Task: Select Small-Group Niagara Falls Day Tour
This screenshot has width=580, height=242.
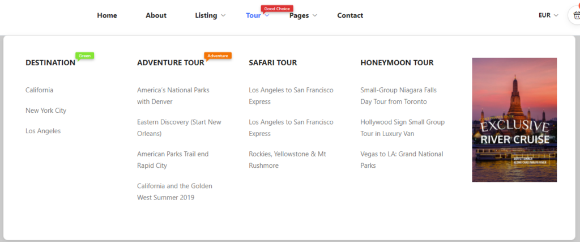Action: pos(398,96)
